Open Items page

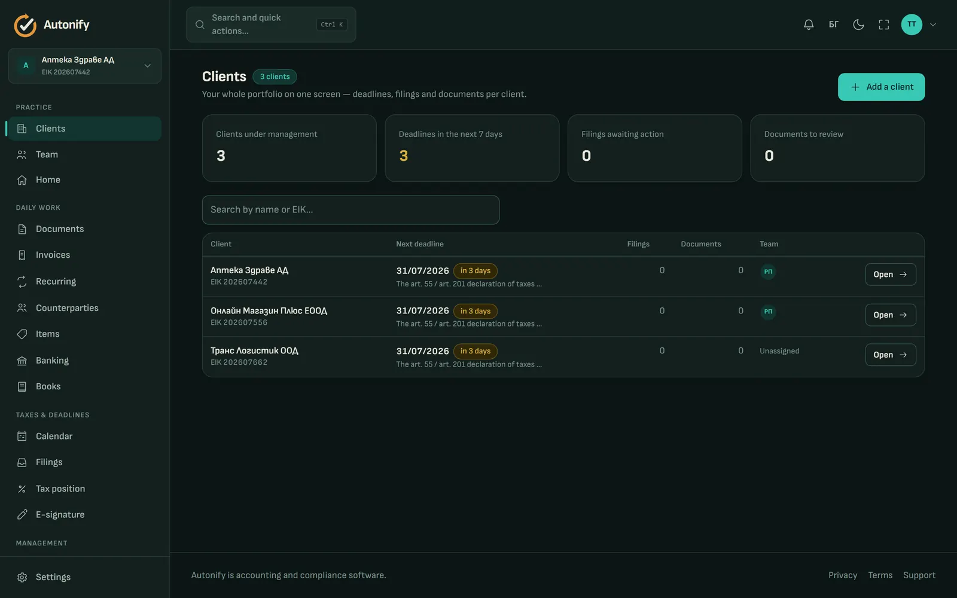85,334
